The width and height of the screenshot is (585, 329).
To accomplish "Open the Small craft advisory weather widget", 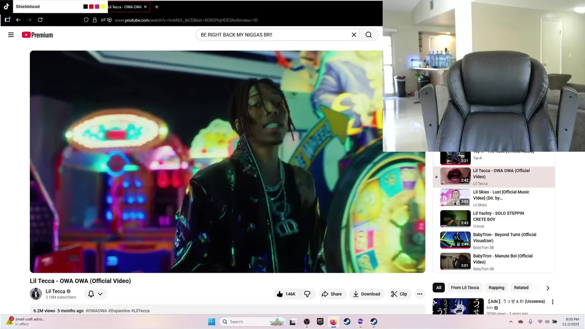I will click(26, 322).
